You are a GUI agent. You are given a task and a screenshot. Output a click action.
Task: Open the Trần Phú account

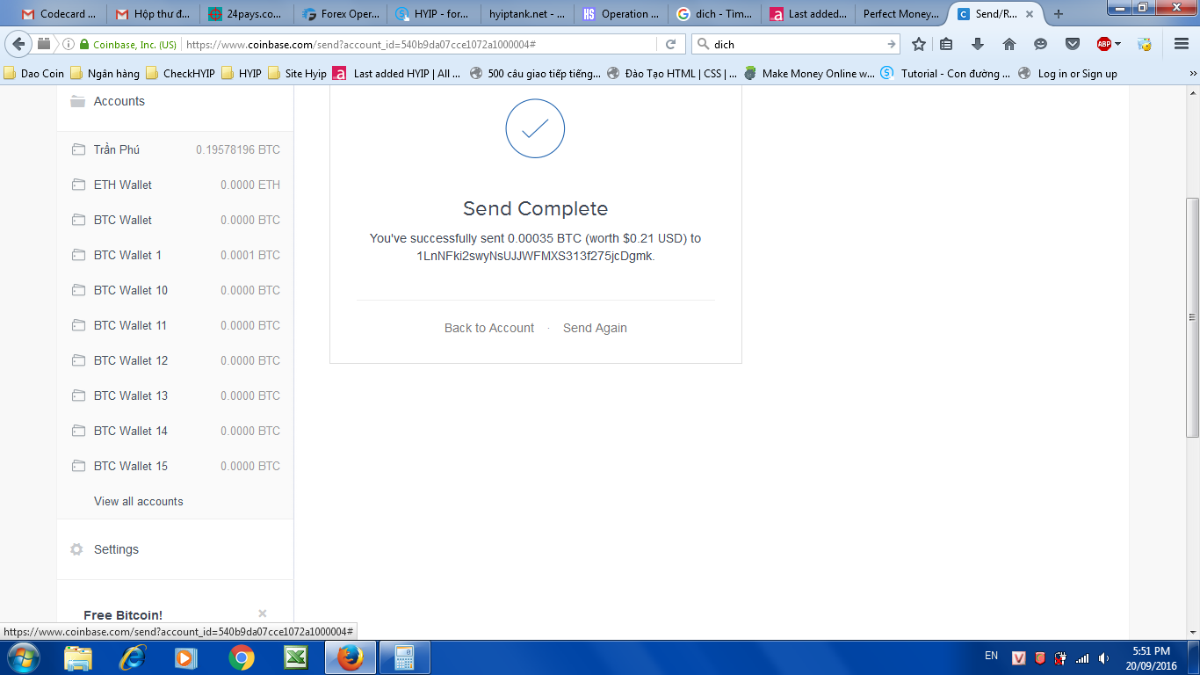(x=176, y=149)
